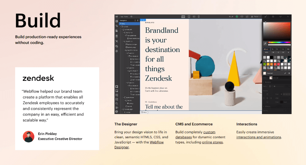Close the Navigator panel with X
Image resolution: width=306 pixels, height=165 pixels.
point(135,21)
